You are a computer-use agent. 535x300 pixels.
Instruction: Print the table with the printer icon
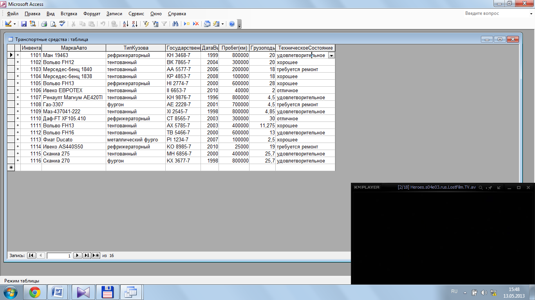click(44, 24)
